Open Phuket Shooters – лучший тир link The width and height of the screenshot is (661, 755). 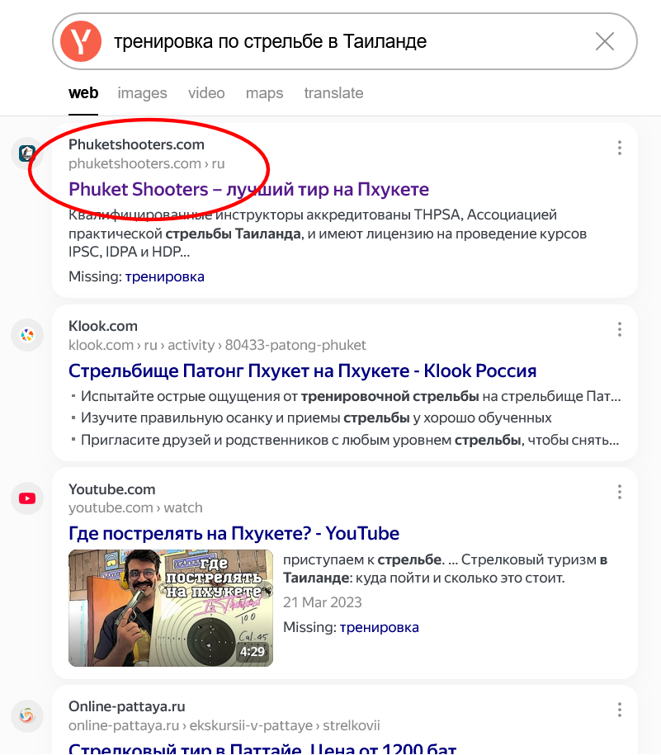click(x=248, y=189)
